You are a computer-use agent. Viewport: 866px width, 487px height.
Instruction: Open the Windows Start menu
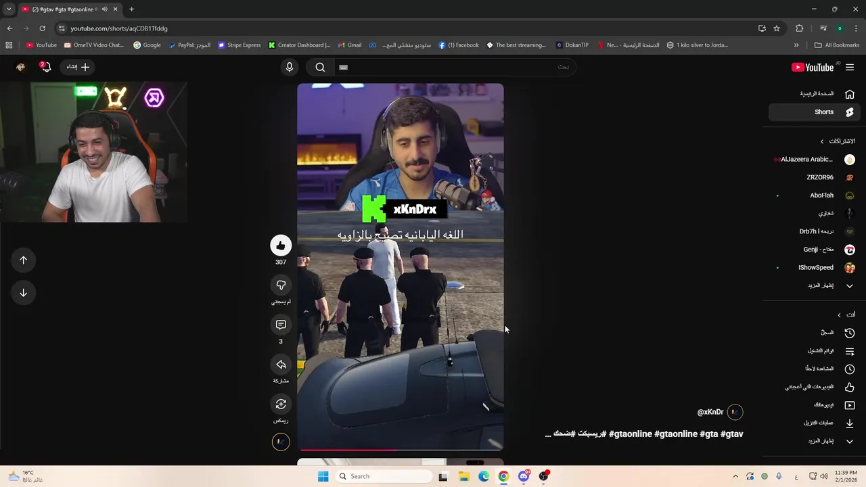tap(323, 476)
